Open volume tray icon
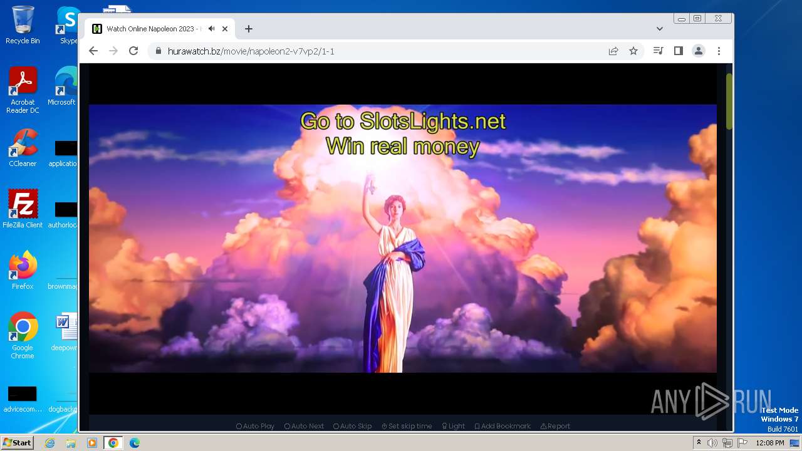 click(712, 443)
